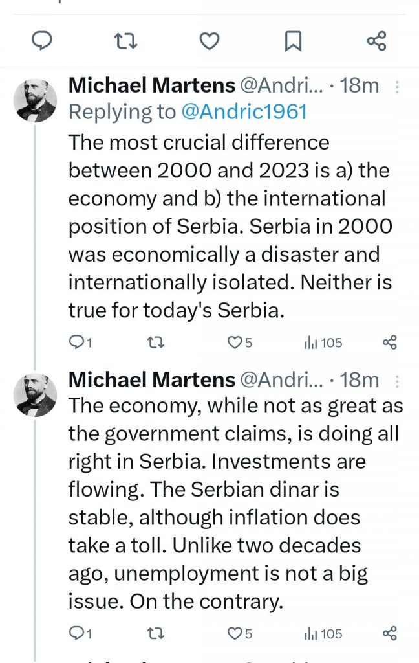Reply to the 'The economy' tweet
This screenshot has height=663, width=419.
point(77,633)
